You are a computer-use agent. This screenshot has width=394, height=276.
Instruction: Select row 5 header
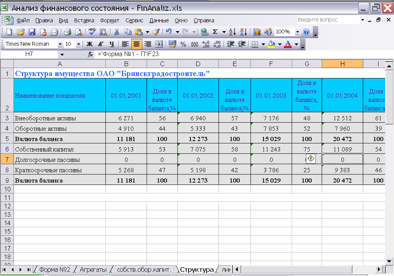pos(7,139)
